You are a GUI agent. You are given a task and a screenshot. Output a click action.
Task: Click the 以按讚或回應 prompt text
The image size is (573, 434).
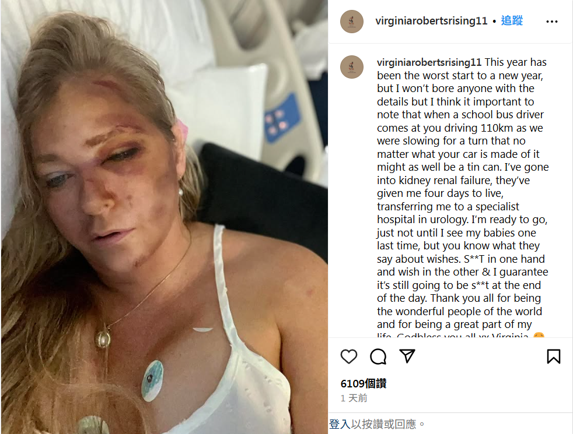(x=384, y=424)
